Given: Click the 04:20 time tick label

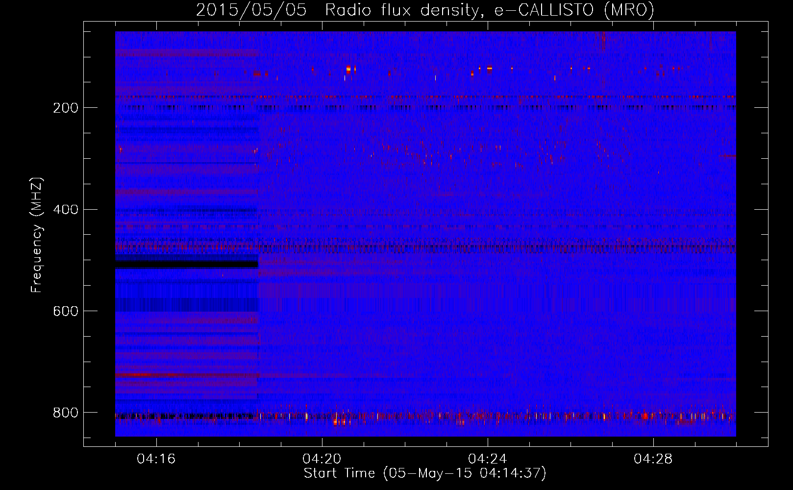Looking at the screenshot, I should coord(322,459).
